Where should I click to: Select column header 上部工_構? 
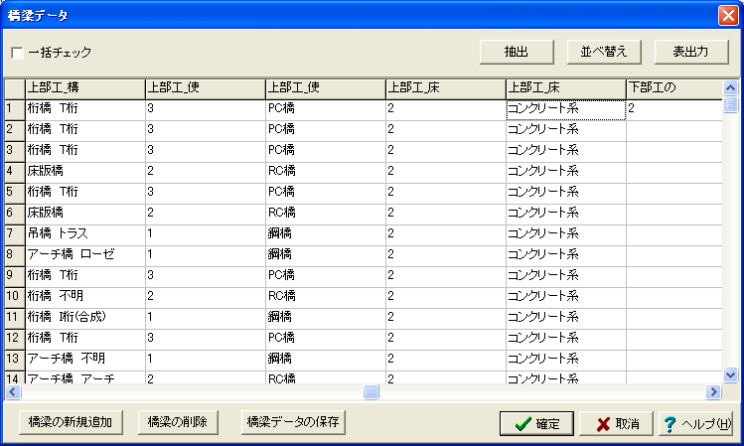(x=85, y=88)
